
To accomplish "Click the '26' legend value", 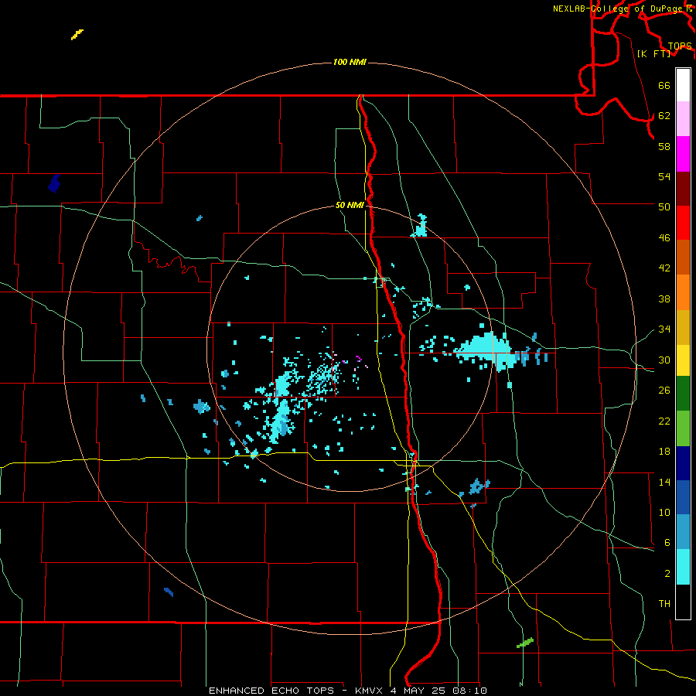I will coord(664,391).
